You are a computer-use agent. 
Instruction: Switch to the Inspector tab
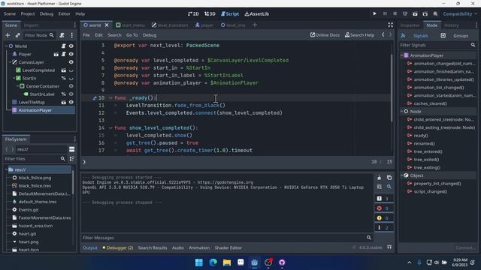410,25
